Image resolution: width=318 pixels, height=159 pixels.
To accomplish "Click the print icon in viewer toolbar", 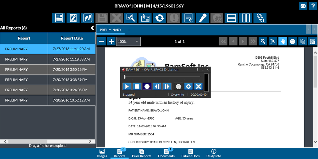I will (x=292, y=41).
